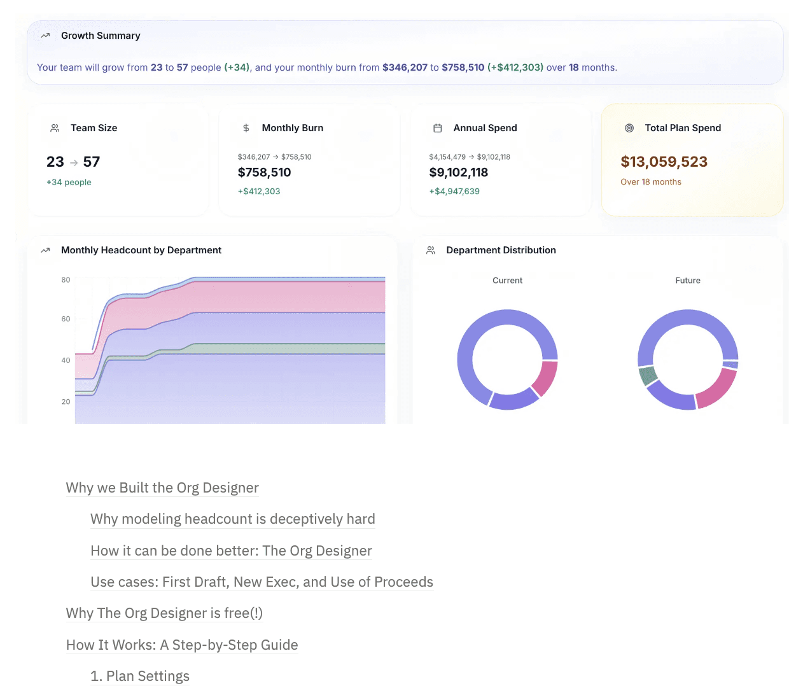The height and width of the screenshot is (700, 789).
Task: Click the trend icon beside Monthly Headcount by Department
Action: tap(45, 250)
